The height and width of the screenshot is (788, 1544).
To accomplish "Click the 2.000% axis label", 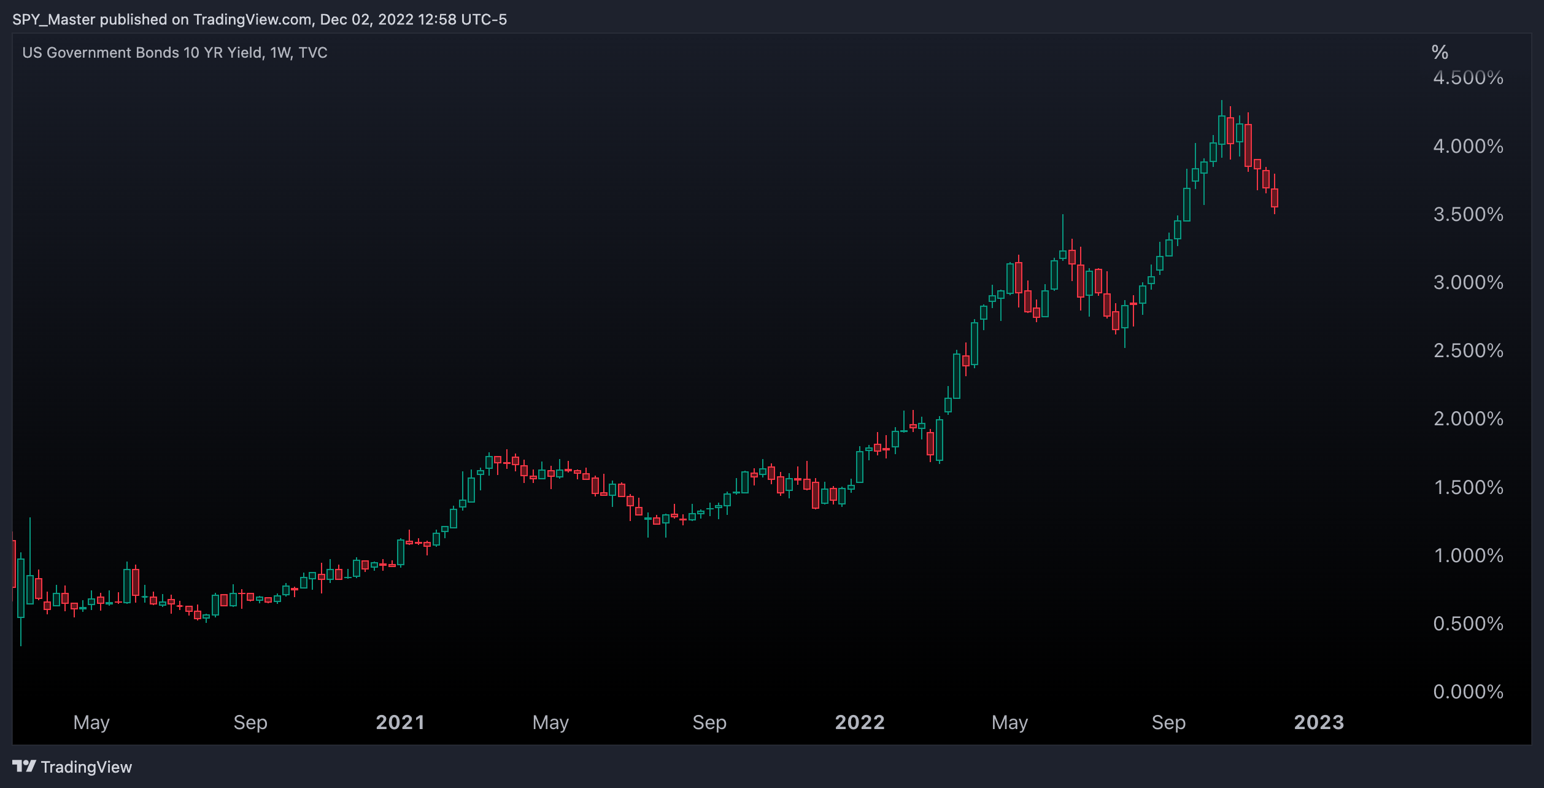I will coord(1468,419).
